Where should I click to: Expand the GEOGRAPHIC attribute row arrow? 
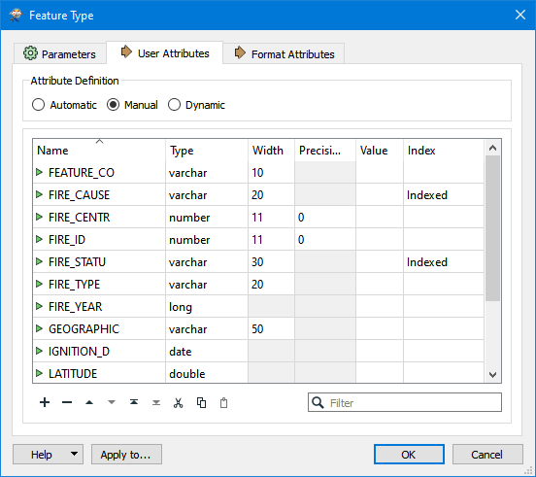(39, 328)
